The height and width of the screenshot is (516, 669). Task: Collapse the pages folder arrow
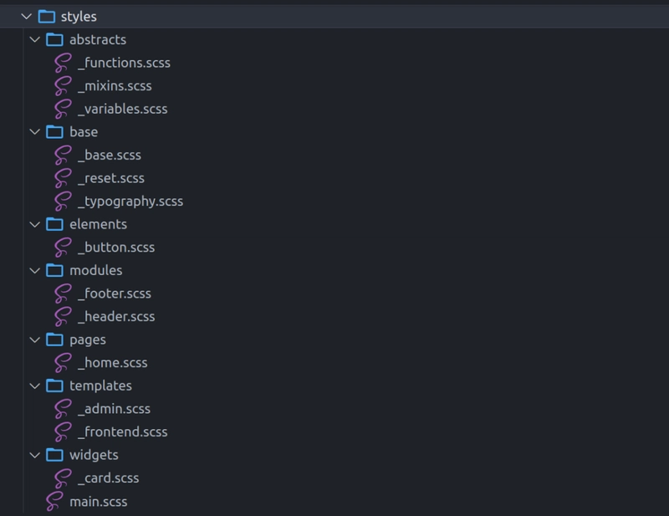click(x=35, y=340)
